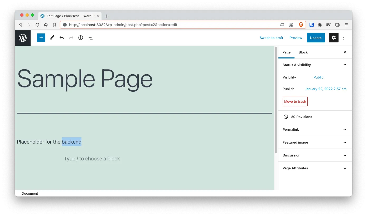Edit the publish date January 22, 2022
367x216 pixels.
326,89
